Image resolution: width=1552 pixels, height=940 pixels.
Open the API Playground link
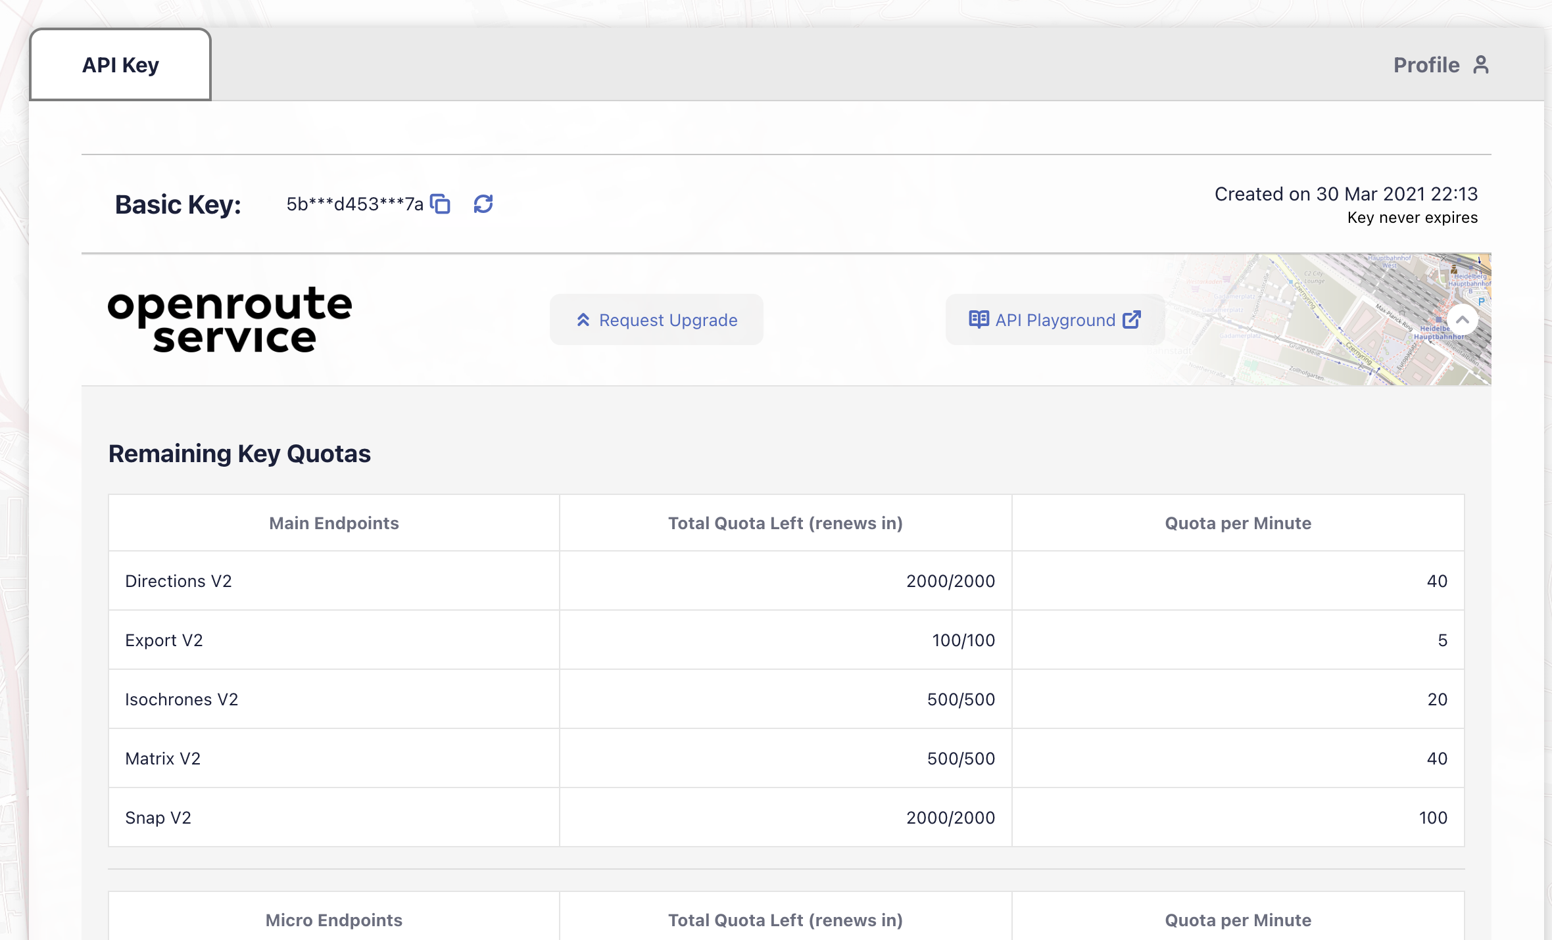(1055, 319)
